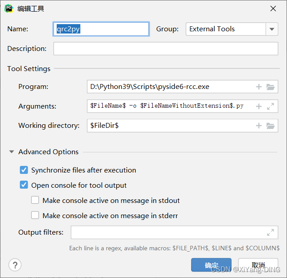Image resolution: width=287 pixels, height=278 pixels.
Task: Click the insert macro plus icon for Arguments
Action: coord(259,106)
